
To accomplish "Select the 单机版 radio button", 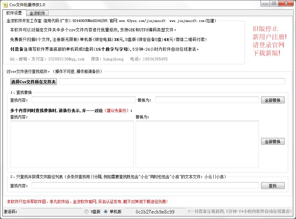I will click(x=106, y=212).
